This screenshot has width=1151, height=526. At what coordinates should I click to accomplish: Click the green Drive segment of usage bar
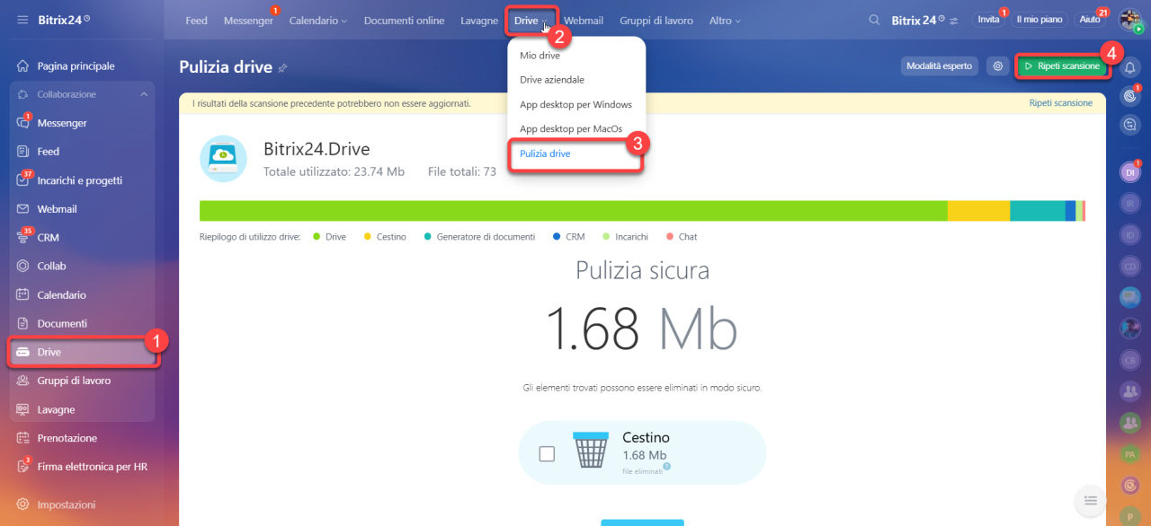574,211
